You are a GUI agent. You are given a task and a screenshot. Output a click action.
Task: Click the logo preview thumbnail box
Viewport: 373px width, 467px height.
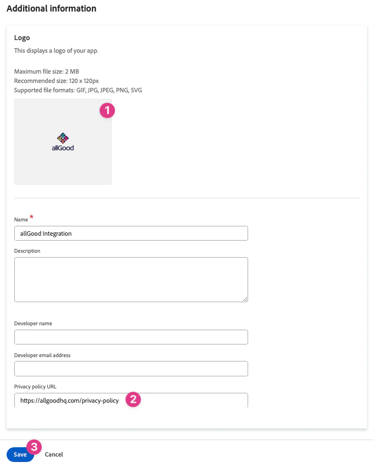point(62,141)
